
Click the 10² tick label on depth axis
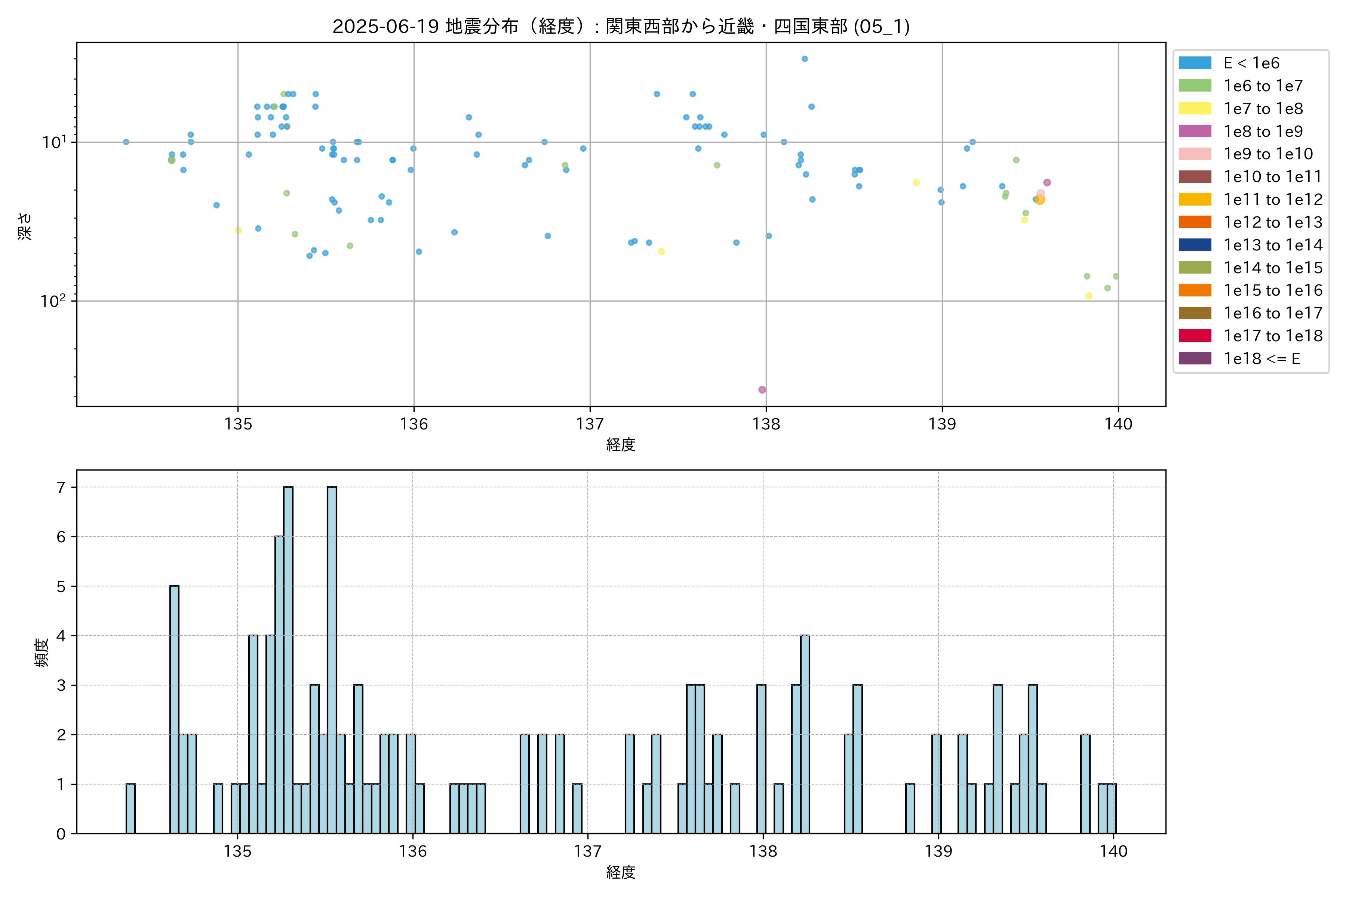[53, 301]
